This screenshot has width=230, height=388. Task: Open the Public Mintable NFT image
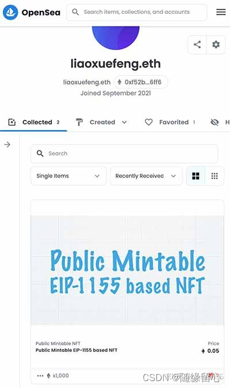(x=127, y=270)
